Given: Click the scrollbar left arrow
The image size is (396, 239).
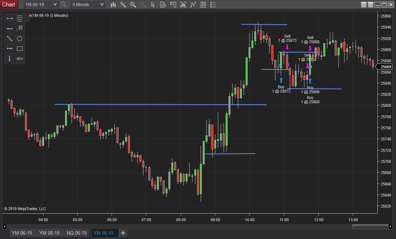Looking at the screenshot, I should (4, 226).
